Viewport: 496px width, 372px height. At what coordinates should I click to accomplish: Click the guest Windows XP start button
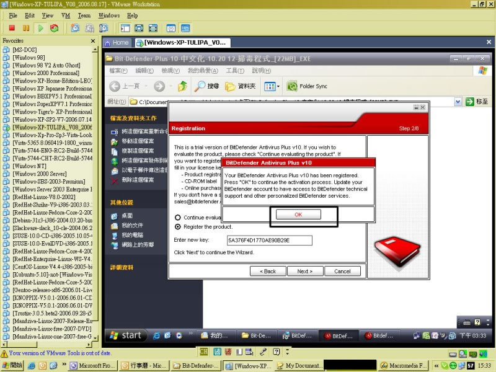(x=126, y=335)
